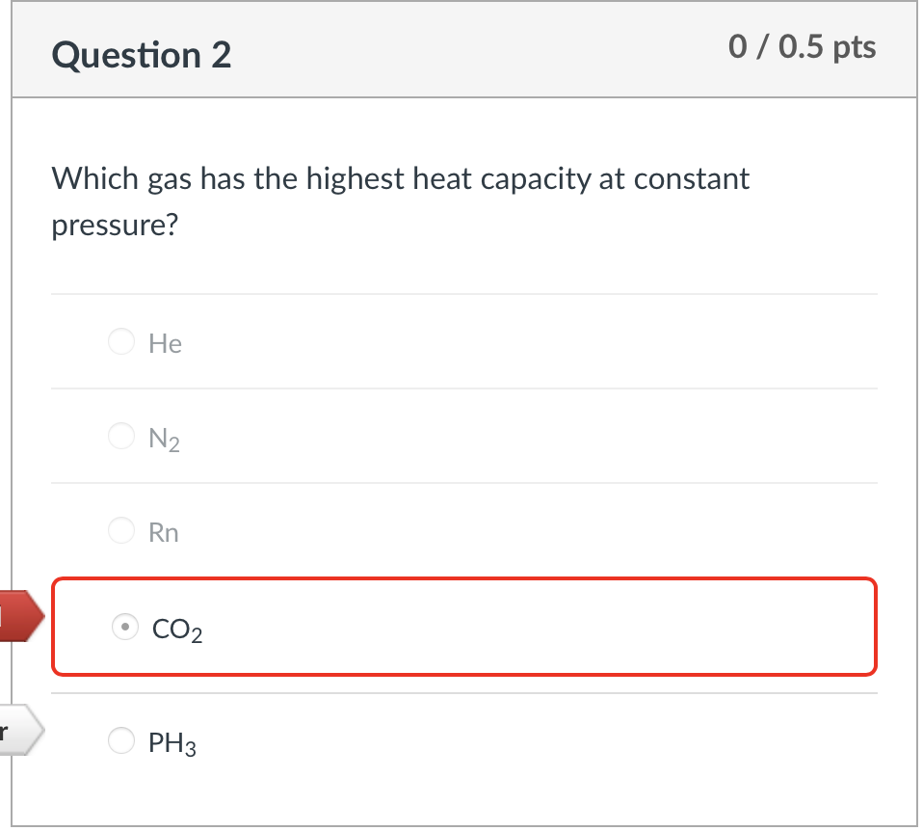Image resolution: width=923 pixels, height=831 pixels.
Task: Select the N2 answer option
Action: tap(121, 436)
